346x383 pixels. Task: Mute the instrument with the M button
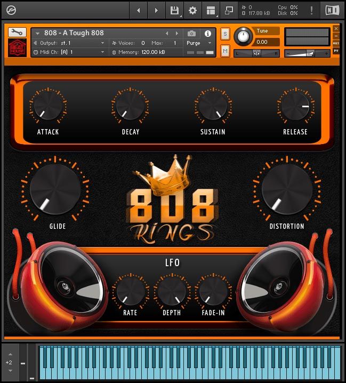click(225, 51)
